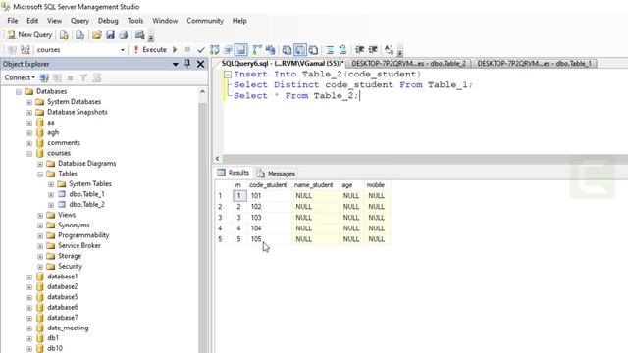Expand the dbo.Table_2 node
The height and width of the screenshot is (353, 628).
[51, 205]
